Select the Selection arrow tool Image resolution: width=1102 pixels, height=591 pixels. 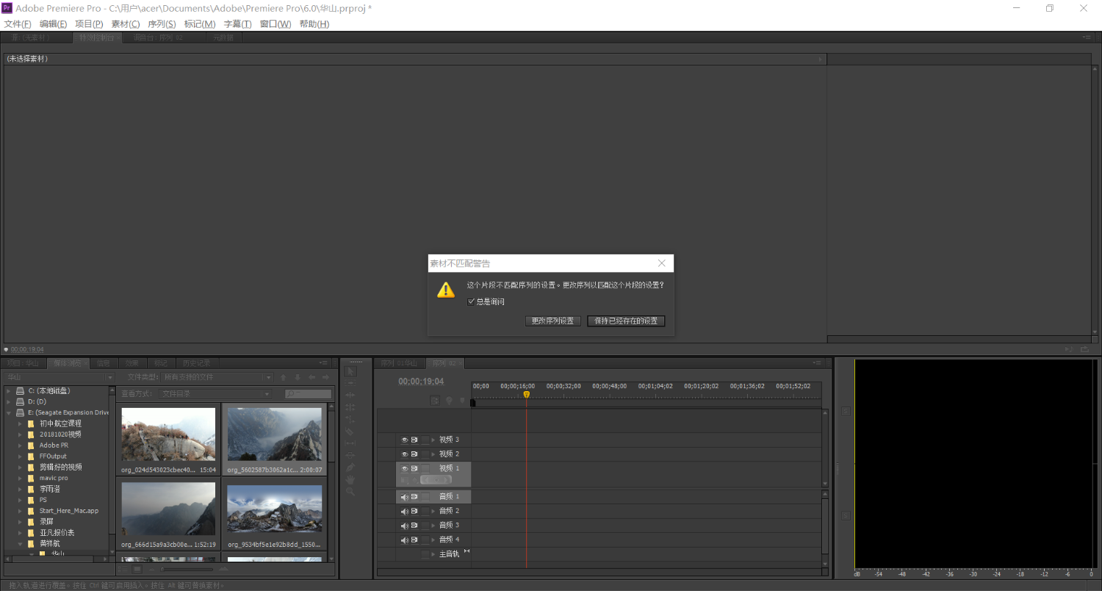point(350,371)
